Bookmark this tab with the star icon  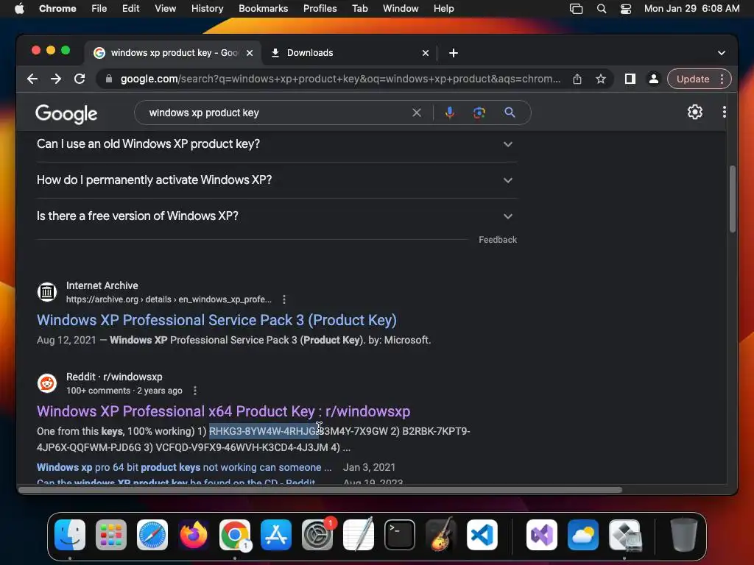[601, 79]
